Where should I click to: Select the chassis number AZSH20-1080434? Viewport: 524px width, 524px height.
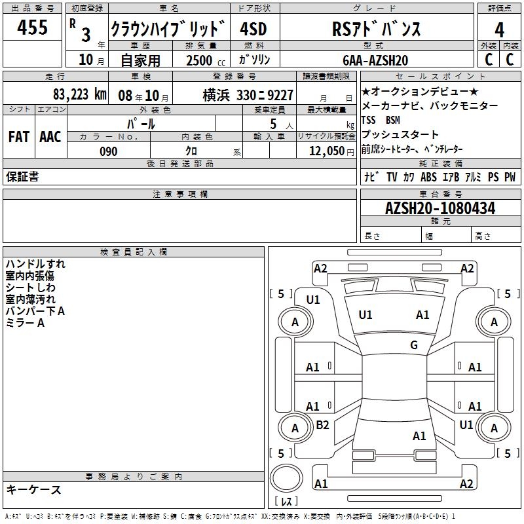[x=440, y=208]
